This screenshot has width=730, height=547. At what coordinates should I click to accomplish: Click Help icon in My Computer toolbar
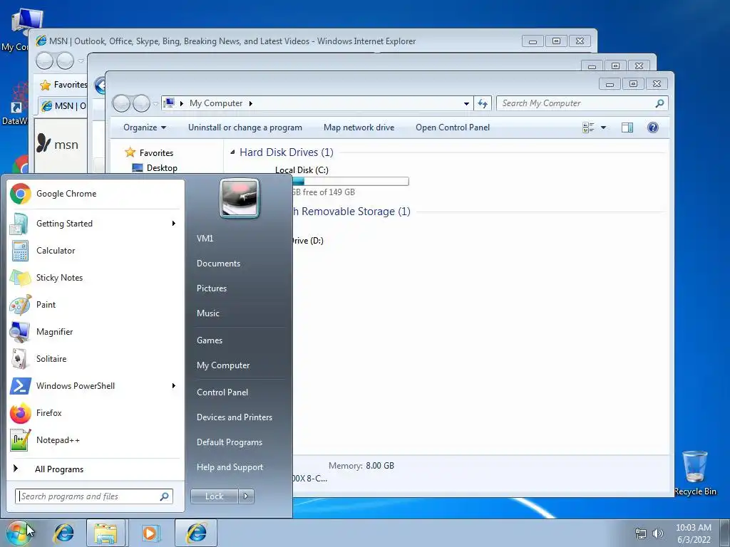pos(653,127)
